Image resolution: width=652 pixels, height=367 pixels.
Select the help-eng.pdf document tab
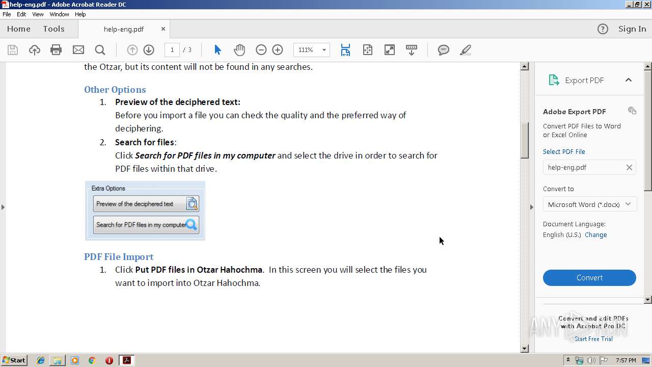tap(124, 29)
